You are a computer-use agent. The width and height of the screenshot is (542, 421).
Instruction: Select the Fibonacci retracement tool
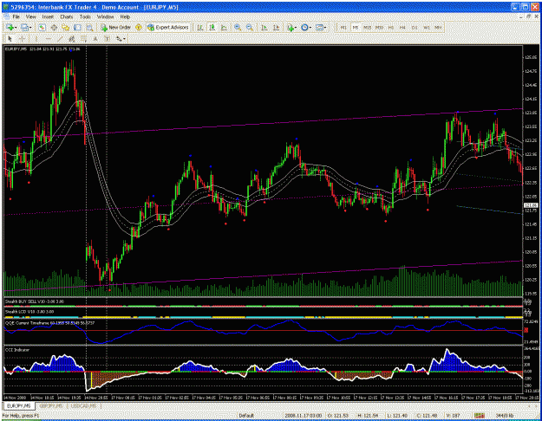pyautogui.click(x=83, y=39)
